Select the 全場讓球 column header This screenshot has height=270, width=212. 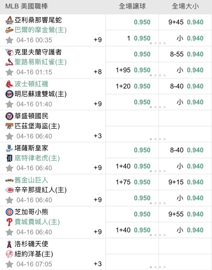click(x=132, y=6)
